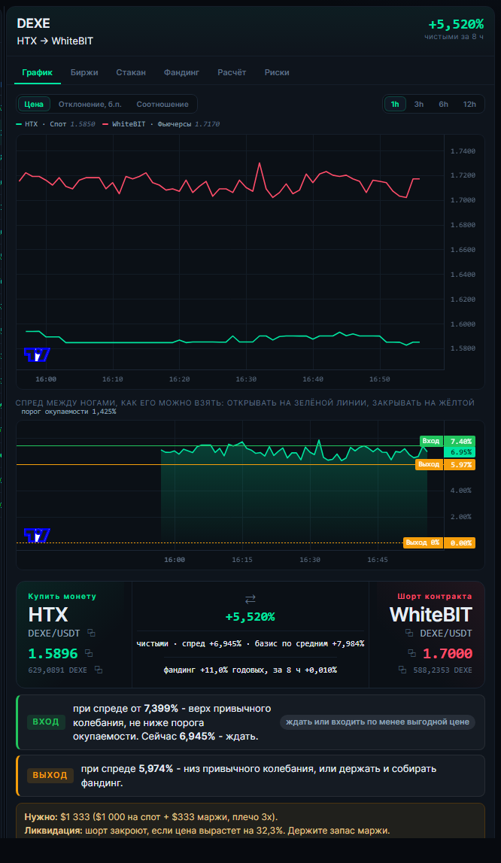Toggle the WhiteBIT Фьючерсы legend entry
This screenshot has width=501, height=863.
161,124
